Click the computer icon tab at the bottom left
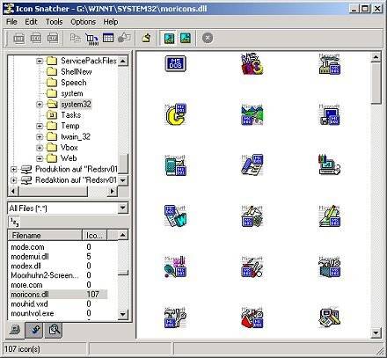Screen dimensions: 387x358 coord(15,330)
